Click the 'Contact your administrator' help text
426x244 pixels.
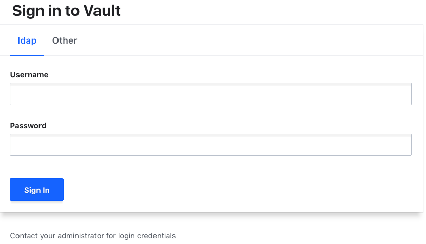click(x=92, y=236)
